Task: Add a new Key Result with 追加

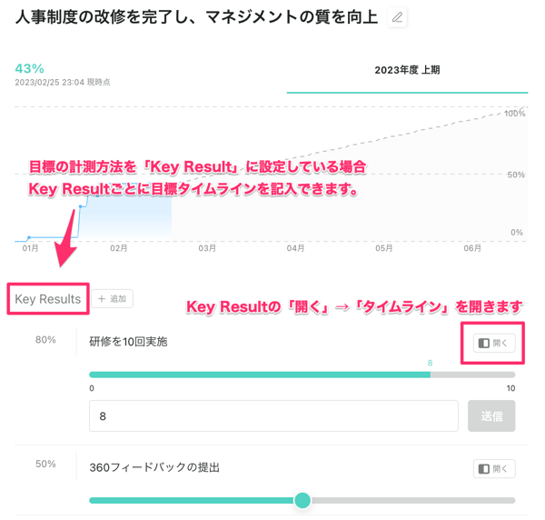Action: pos(114,298)
